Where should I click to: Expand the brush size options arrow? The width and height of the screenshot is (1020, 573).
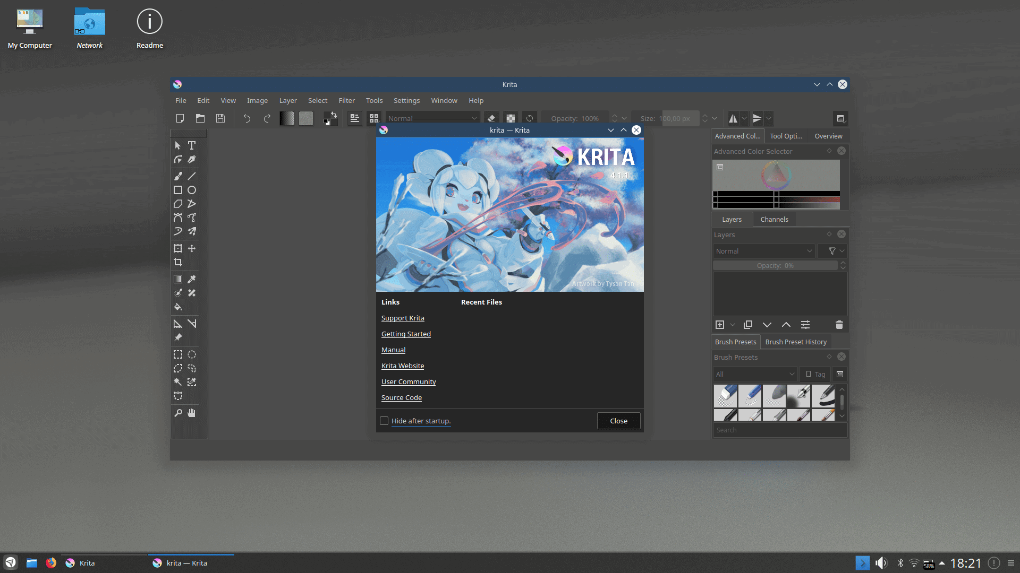pos(715,118)
